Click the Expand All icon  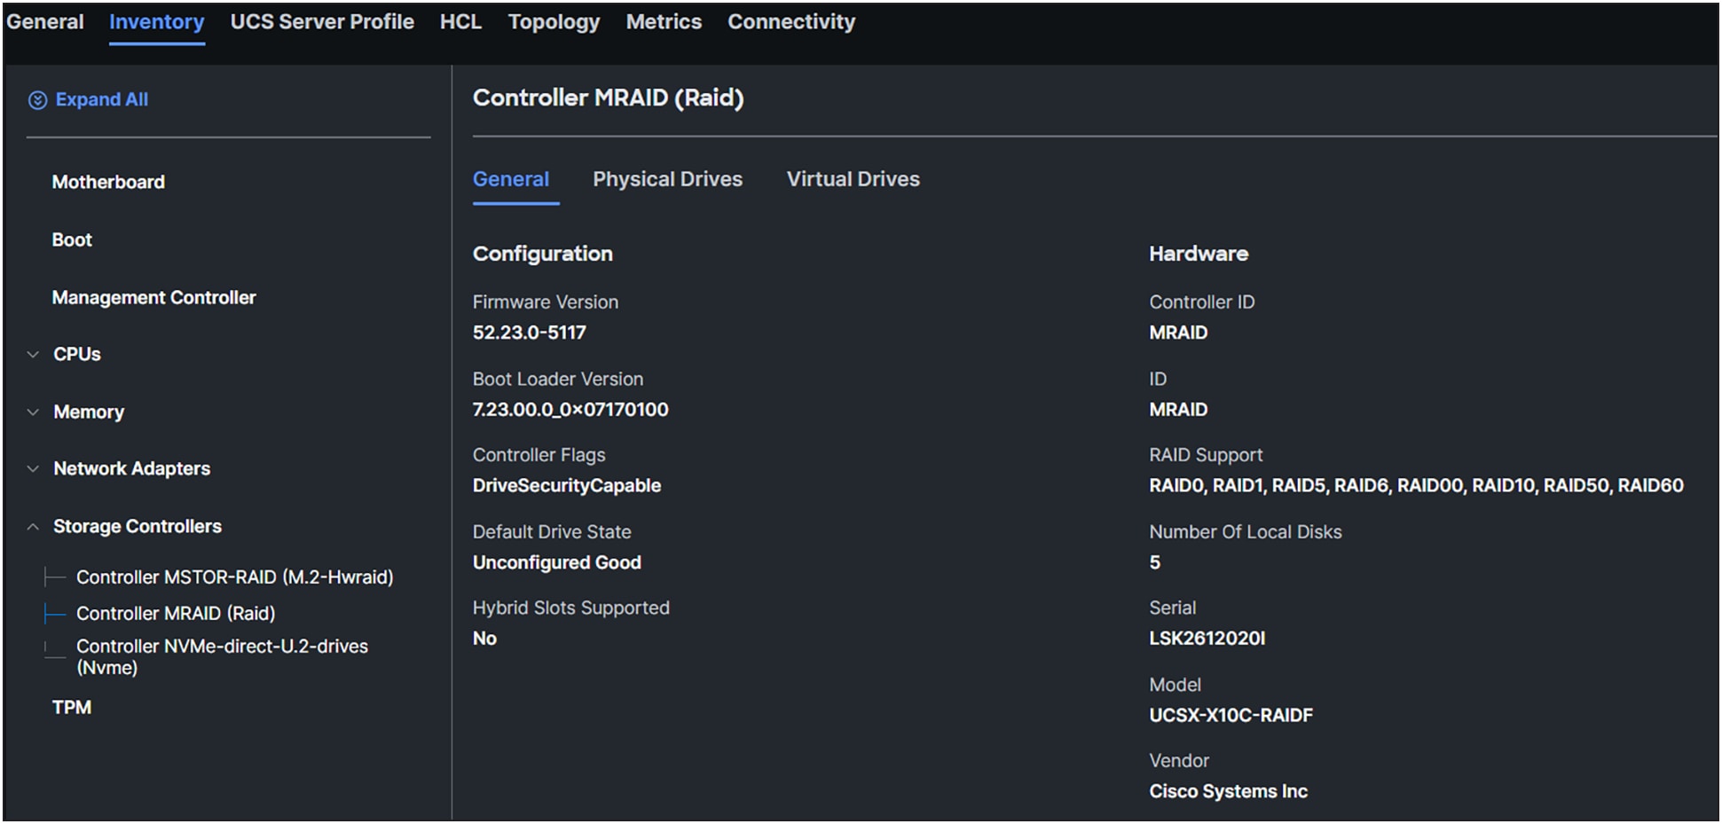pyautogui.click(x=37, y=99)
